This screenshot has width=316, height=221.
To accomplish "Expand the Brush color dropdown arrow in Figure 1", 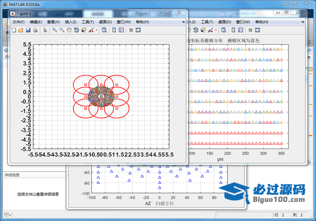I will click(96, 30).
